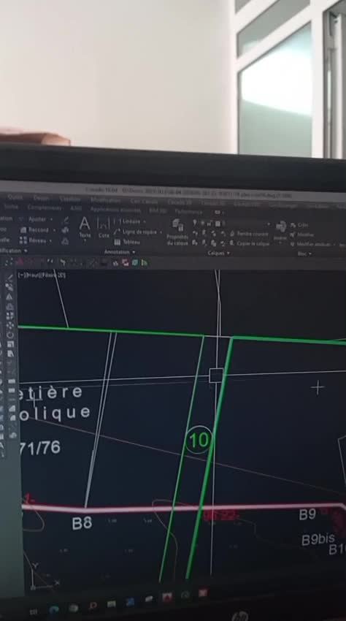Click Rendre courant layer button
The height and width of the screenshot is (621, 346).
249,234
